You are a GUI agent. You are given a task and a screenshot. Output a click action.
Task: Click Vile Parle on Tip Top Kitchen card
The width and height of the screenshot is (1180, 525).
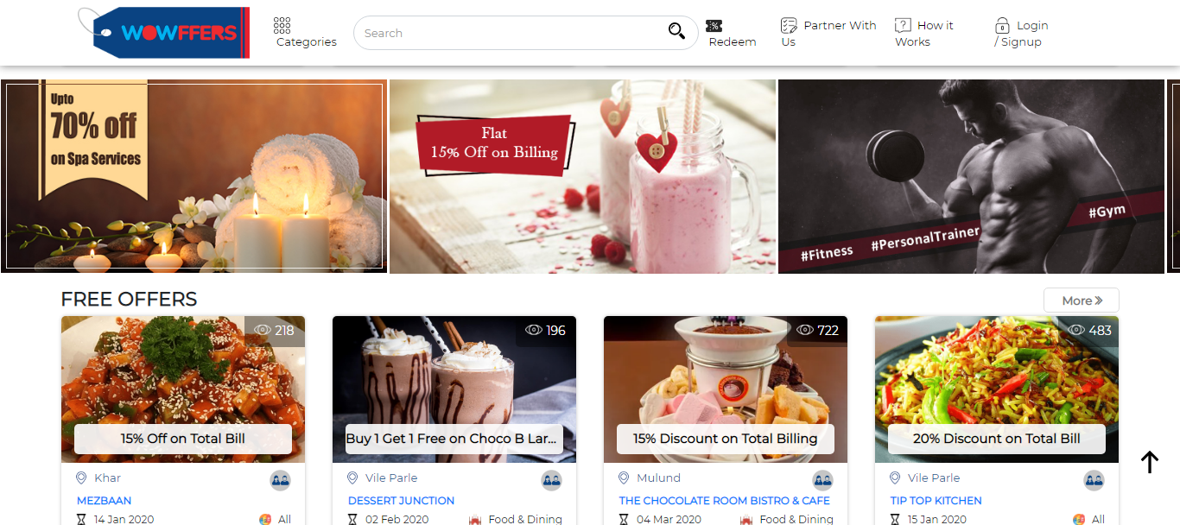coord(934,478)
